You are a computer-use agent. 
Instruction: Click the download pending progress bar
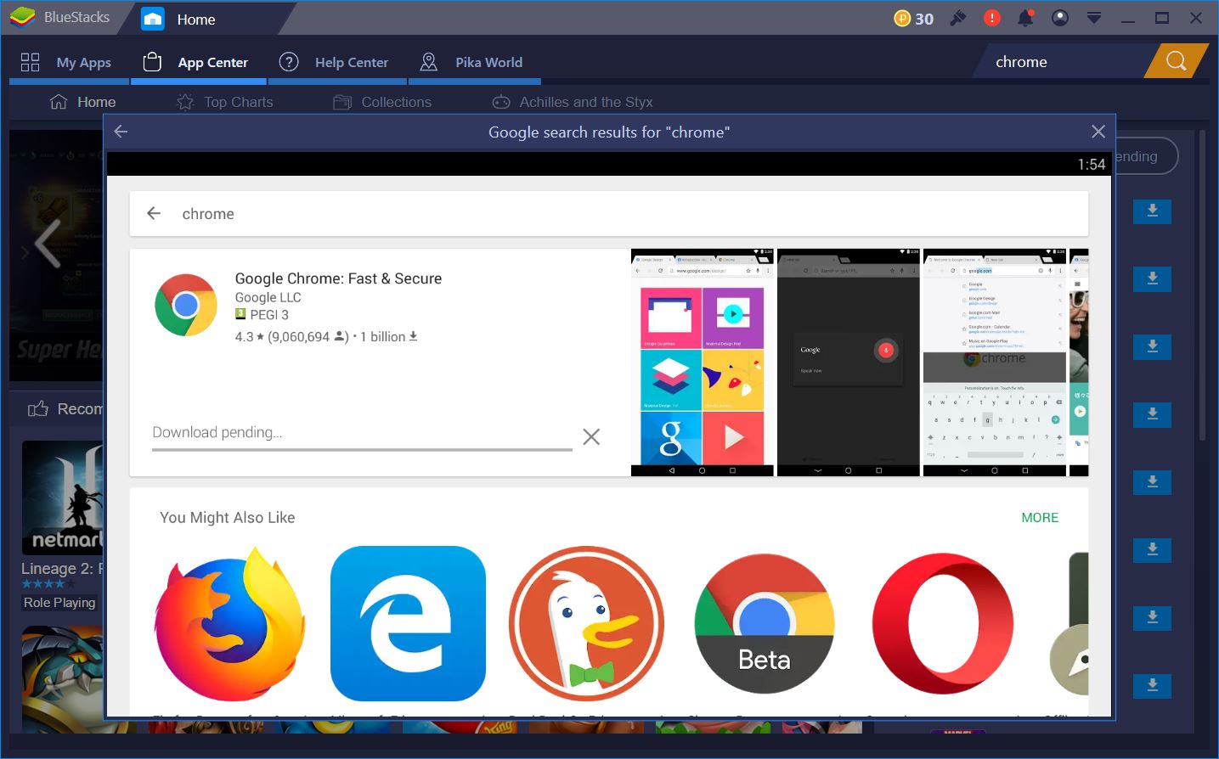click(362, 449)
